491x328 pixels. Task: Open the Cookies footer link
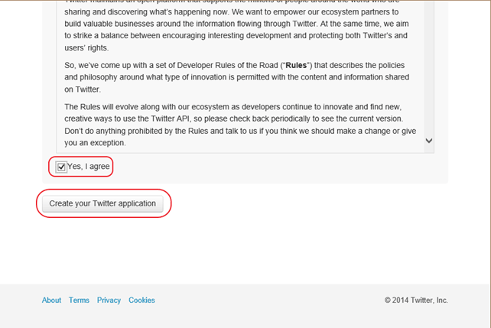(x=141, y=300)
